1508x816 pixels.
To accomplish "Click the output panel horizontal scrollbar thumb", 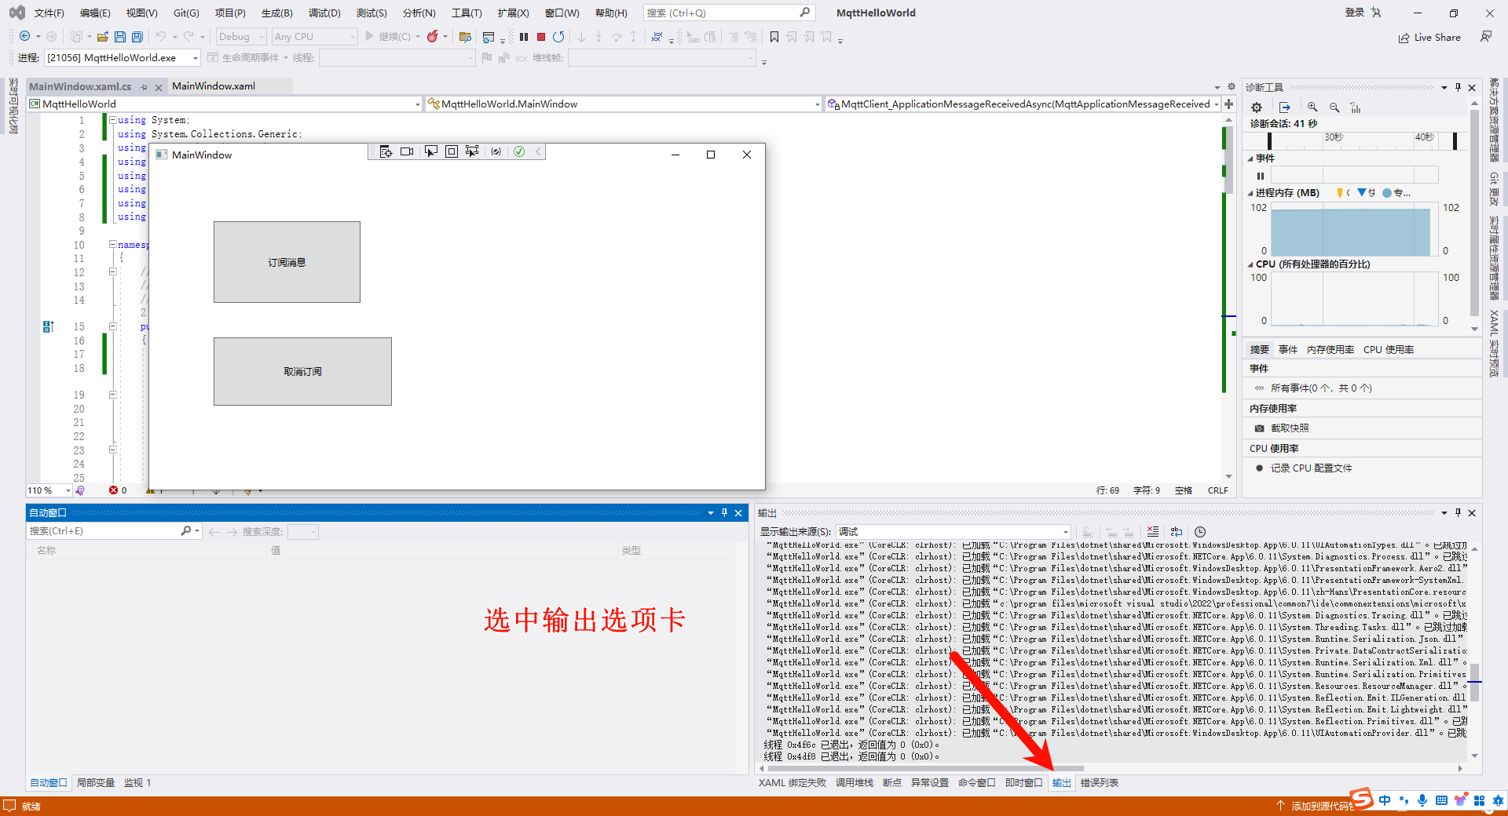I will pyautogui.click(x=925, y=768).
